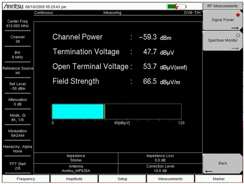
Task: Select the Attenuation 0 dB setting
Action: pos(17,102)
